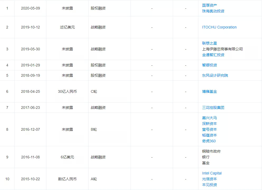Screen dimensions: 262x190
Task: Open the 国厚资产 investor link
Action: [x=209, y=5]
